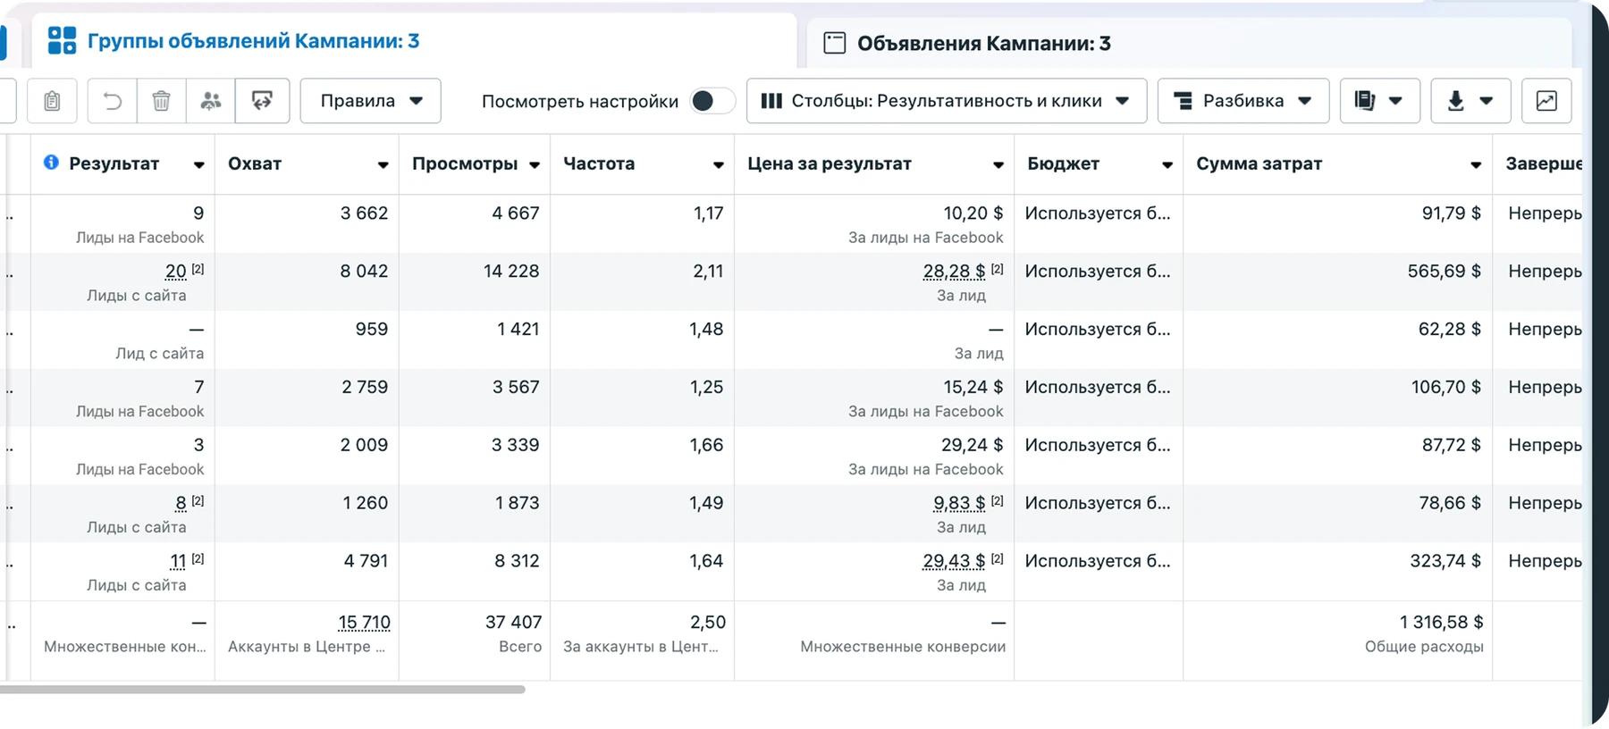
Task: Click the A/B test swap icon
Action: click(x=262, y=101)
